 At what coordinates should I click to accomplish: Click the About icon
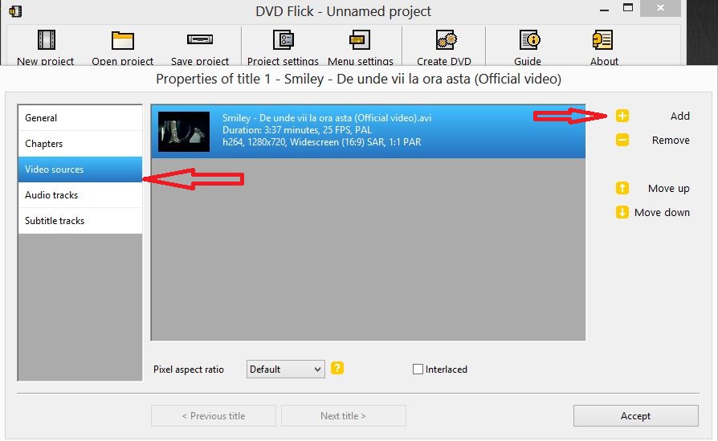[x=604, y=40]
